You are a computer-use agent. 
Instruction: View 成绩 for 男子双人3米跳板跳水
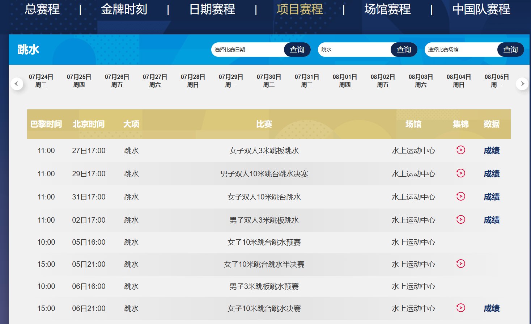coord(492,220)
